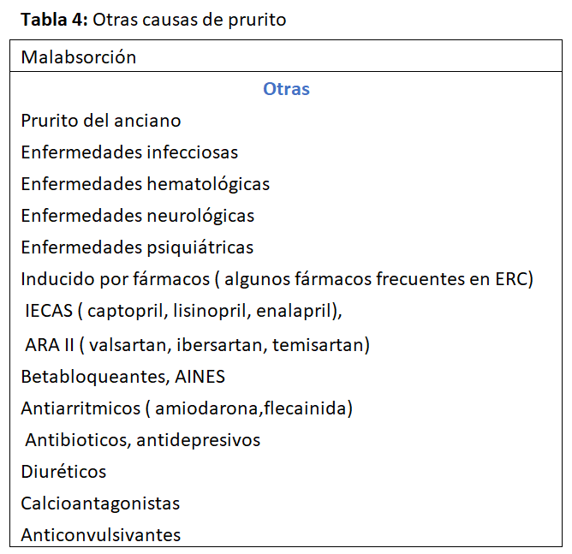Select 'Anticonvulsivantes' at table bottom
572x554 pixels.
[x=101, y=535]
